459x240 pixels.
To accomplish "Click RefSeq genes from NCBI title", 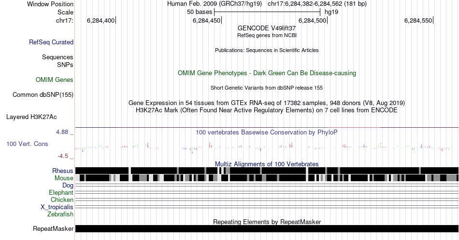I will point(267,35).
